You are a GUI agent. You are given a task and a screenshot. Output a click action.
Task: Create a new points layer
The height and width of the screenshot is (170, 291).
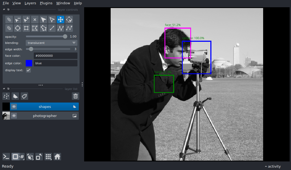(6, 96)
